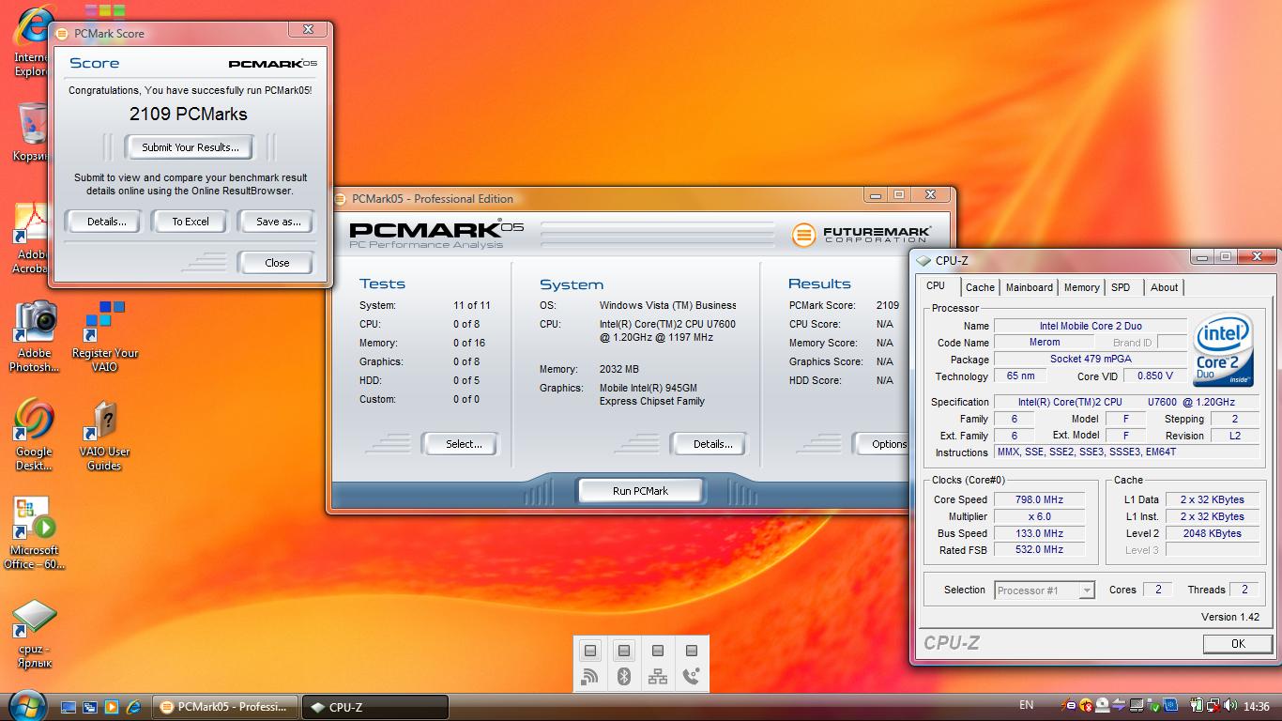
Task: Switch to CPU-Z taskbar button
Action: coord(375,707)
